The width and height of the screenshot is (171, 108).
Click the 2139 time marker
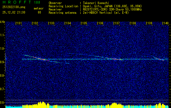(149, 23)
